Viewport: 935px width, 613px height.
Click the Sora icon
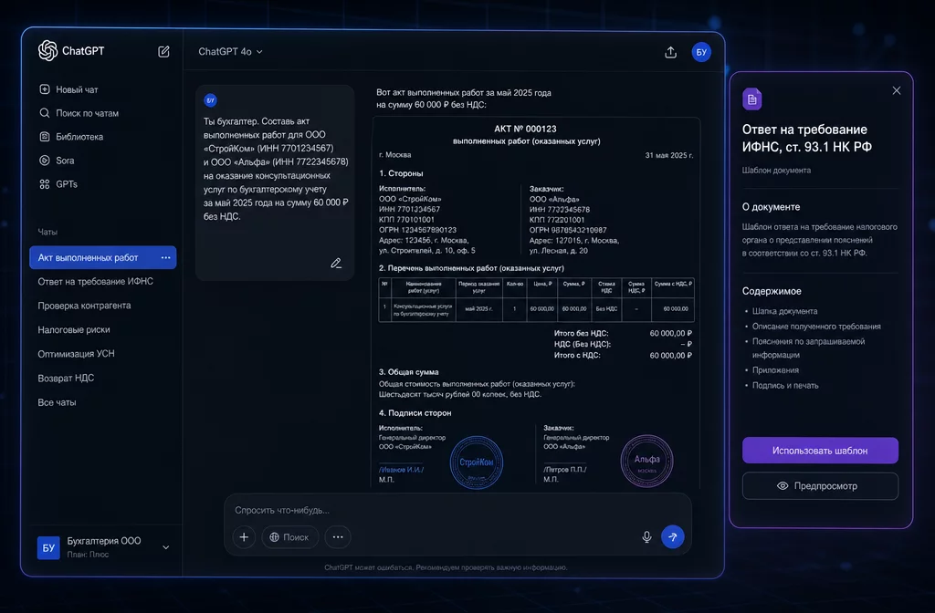point(44,161)
